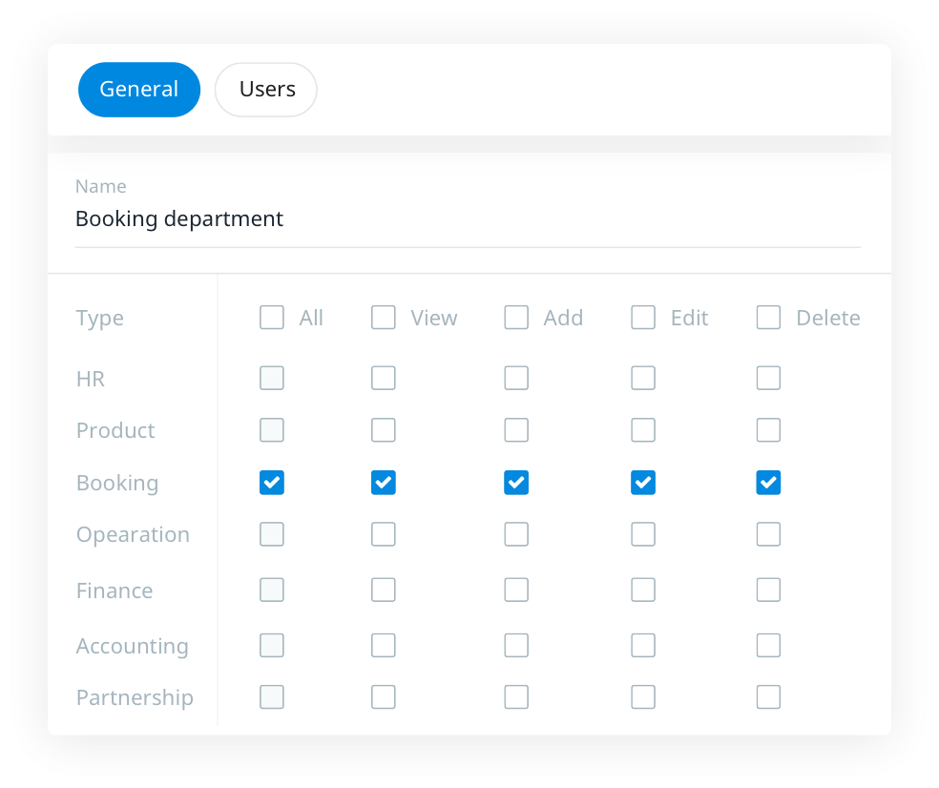The height and width of the screenshot is (788, 939).
Task: Enable Edit permission for Finance
Action: click(x=643, y=591)
